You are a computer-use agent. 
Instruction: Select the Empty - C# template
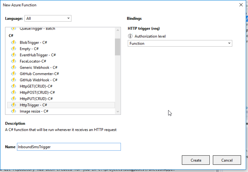61,49
